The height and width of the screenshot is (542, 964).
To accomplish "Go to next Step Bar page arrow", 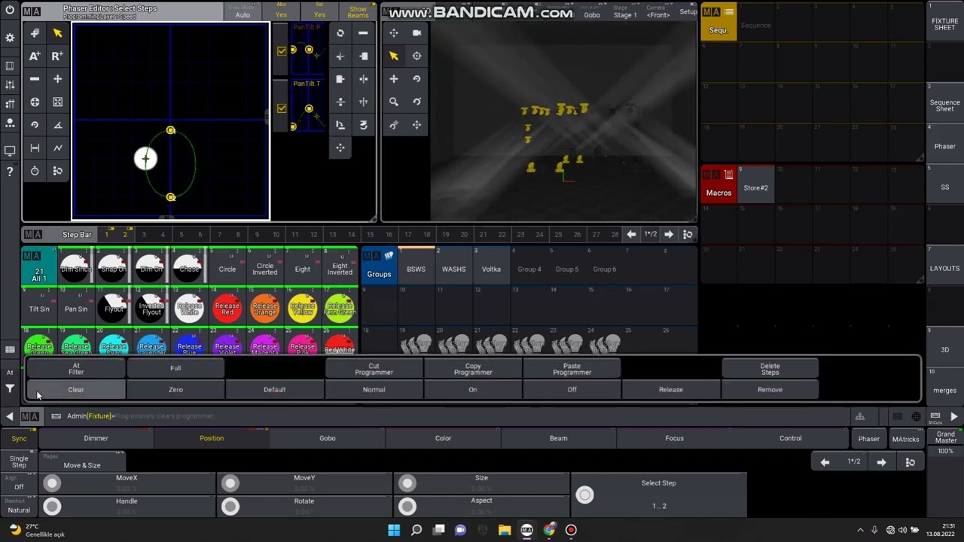I will (669, 234).
